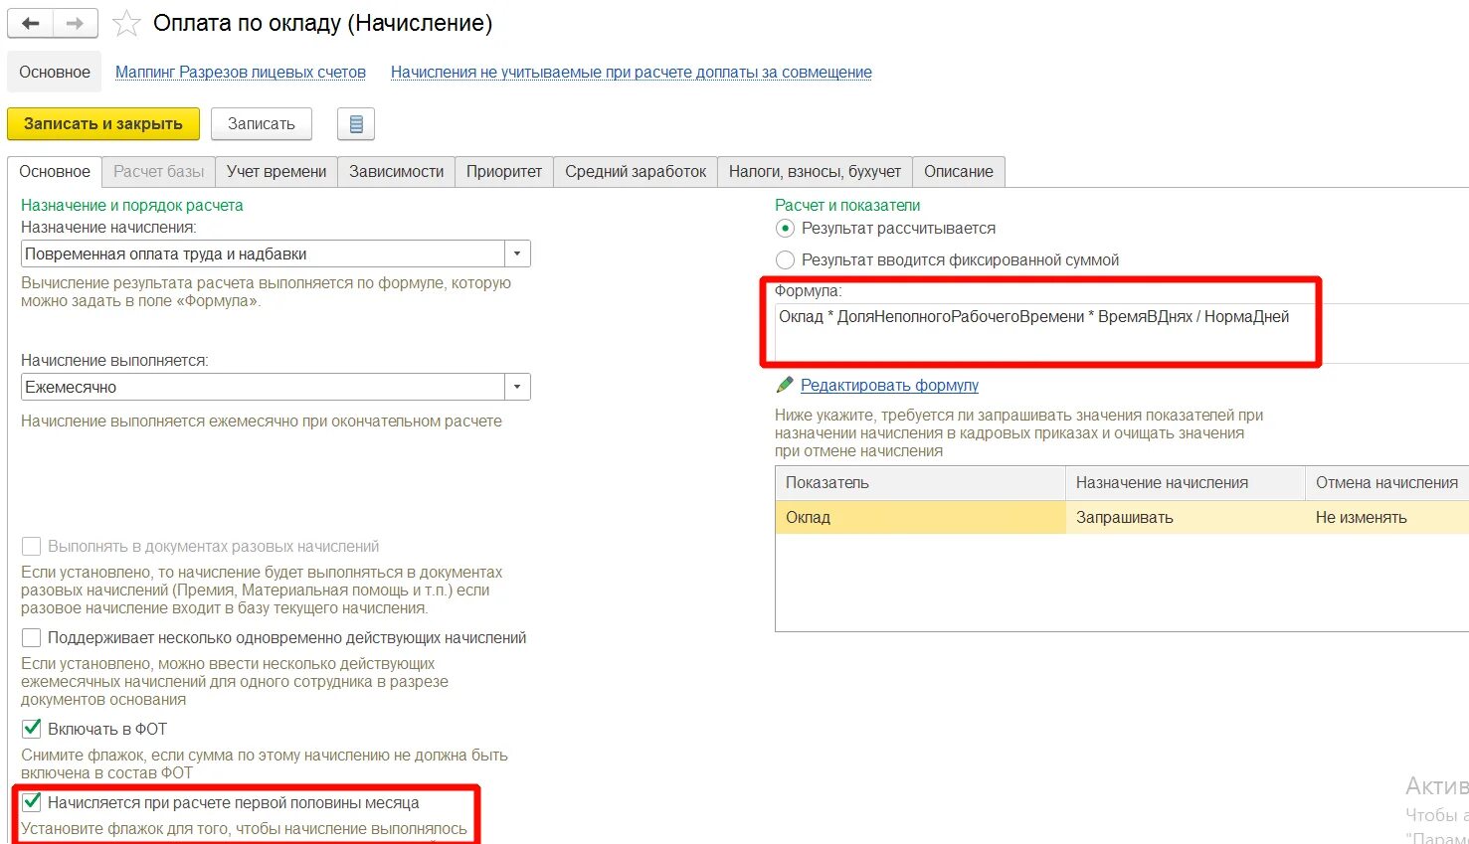Expand the Начисление выполняется dropdown arrow

click(517, 387)
